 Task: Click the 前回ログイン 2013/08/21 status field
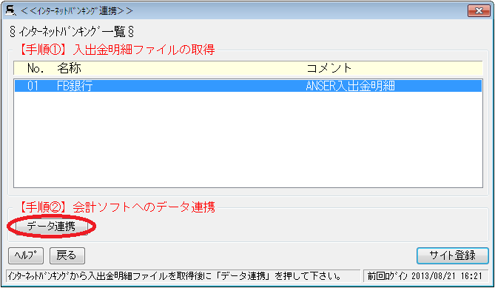pyautogui.click(x=425, y=276)
